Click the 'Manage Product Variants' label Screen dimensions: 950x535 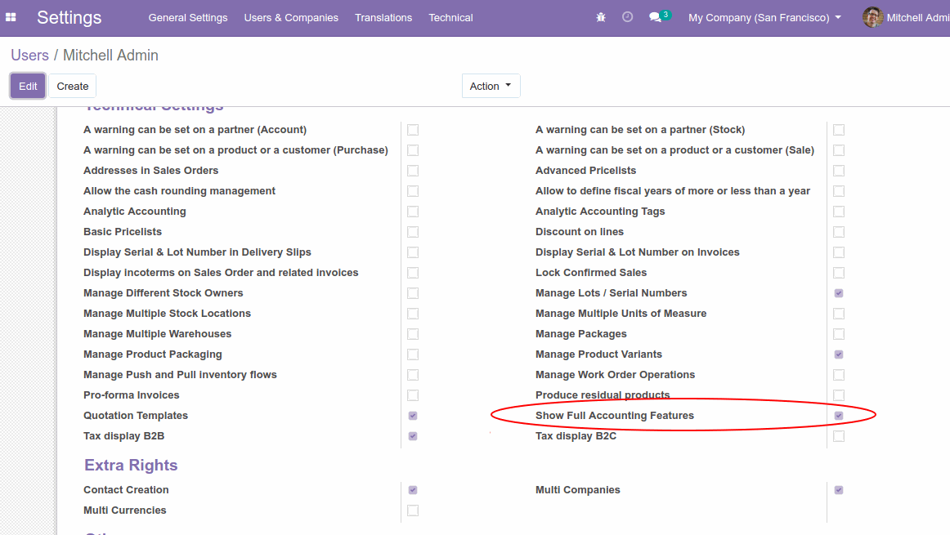click(598, 354)
